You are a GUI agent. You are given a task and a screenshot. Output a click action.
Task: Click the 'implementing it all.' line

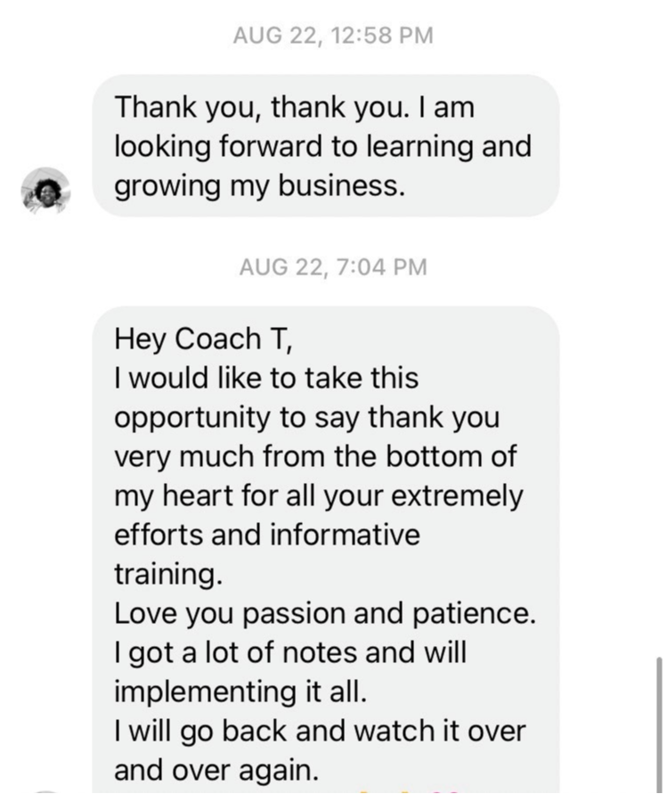tap(240, 693)
